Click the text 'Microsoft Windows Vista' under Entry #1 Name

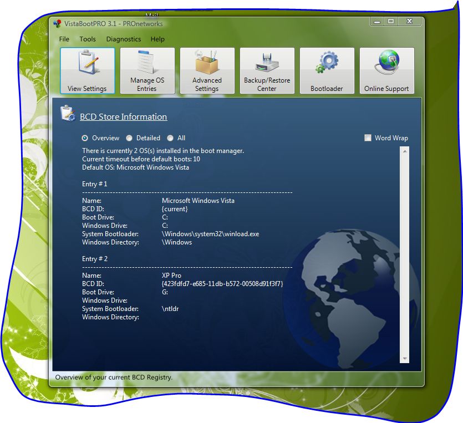(x=198, y=201)
